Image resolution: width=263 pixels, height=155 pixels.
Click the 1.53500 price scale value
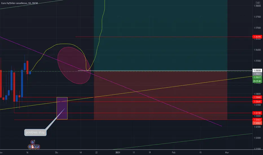point(257,105)
